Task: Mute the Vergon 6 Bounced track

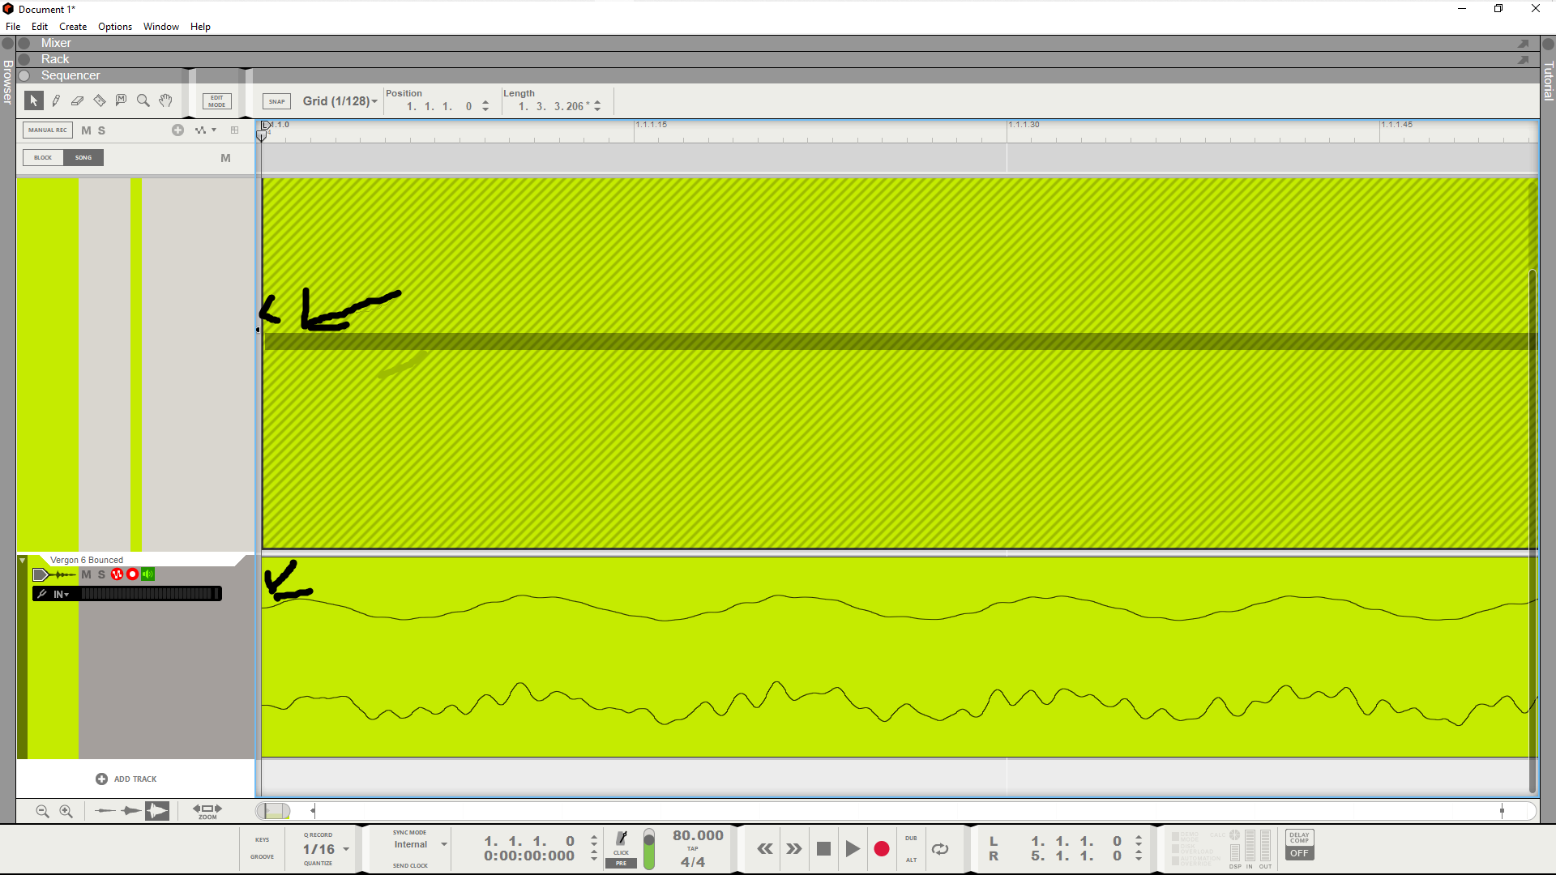Action: click(x=86, y=574)
